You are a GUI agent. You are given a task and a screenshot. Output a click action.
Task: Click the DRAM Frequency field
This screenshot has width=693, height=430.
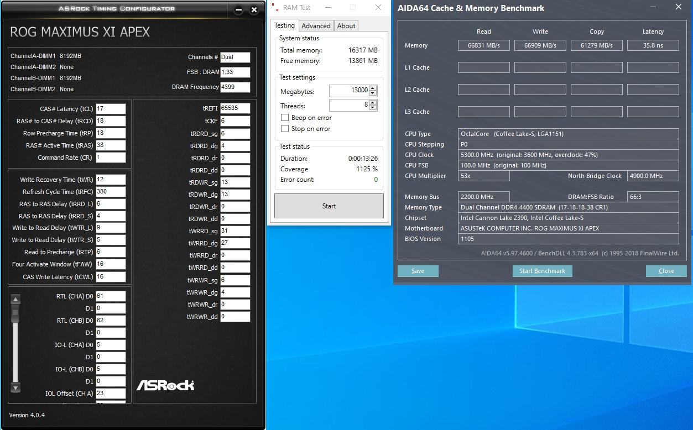(x=235, y=87)
